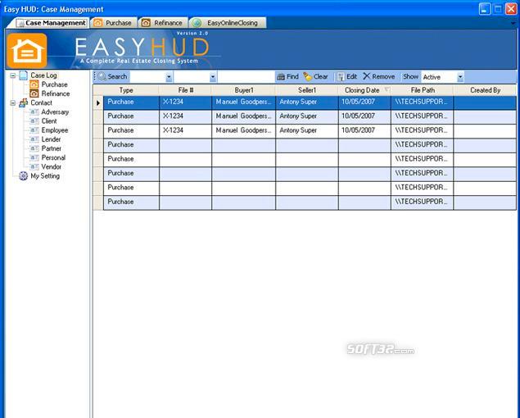Click \\TECHSUPPOR... in the last row
The width and height of the screenshot is (520, 418).
[x=421, y=202]
